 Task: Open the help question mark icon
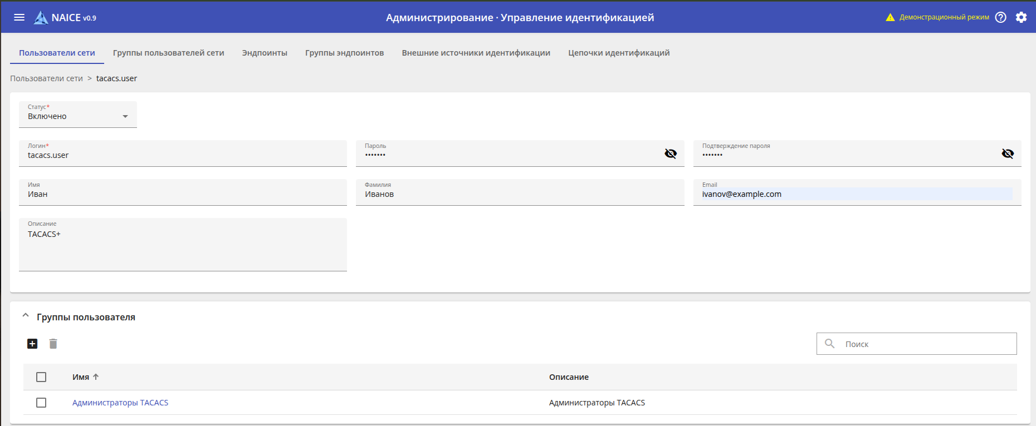1000,17
